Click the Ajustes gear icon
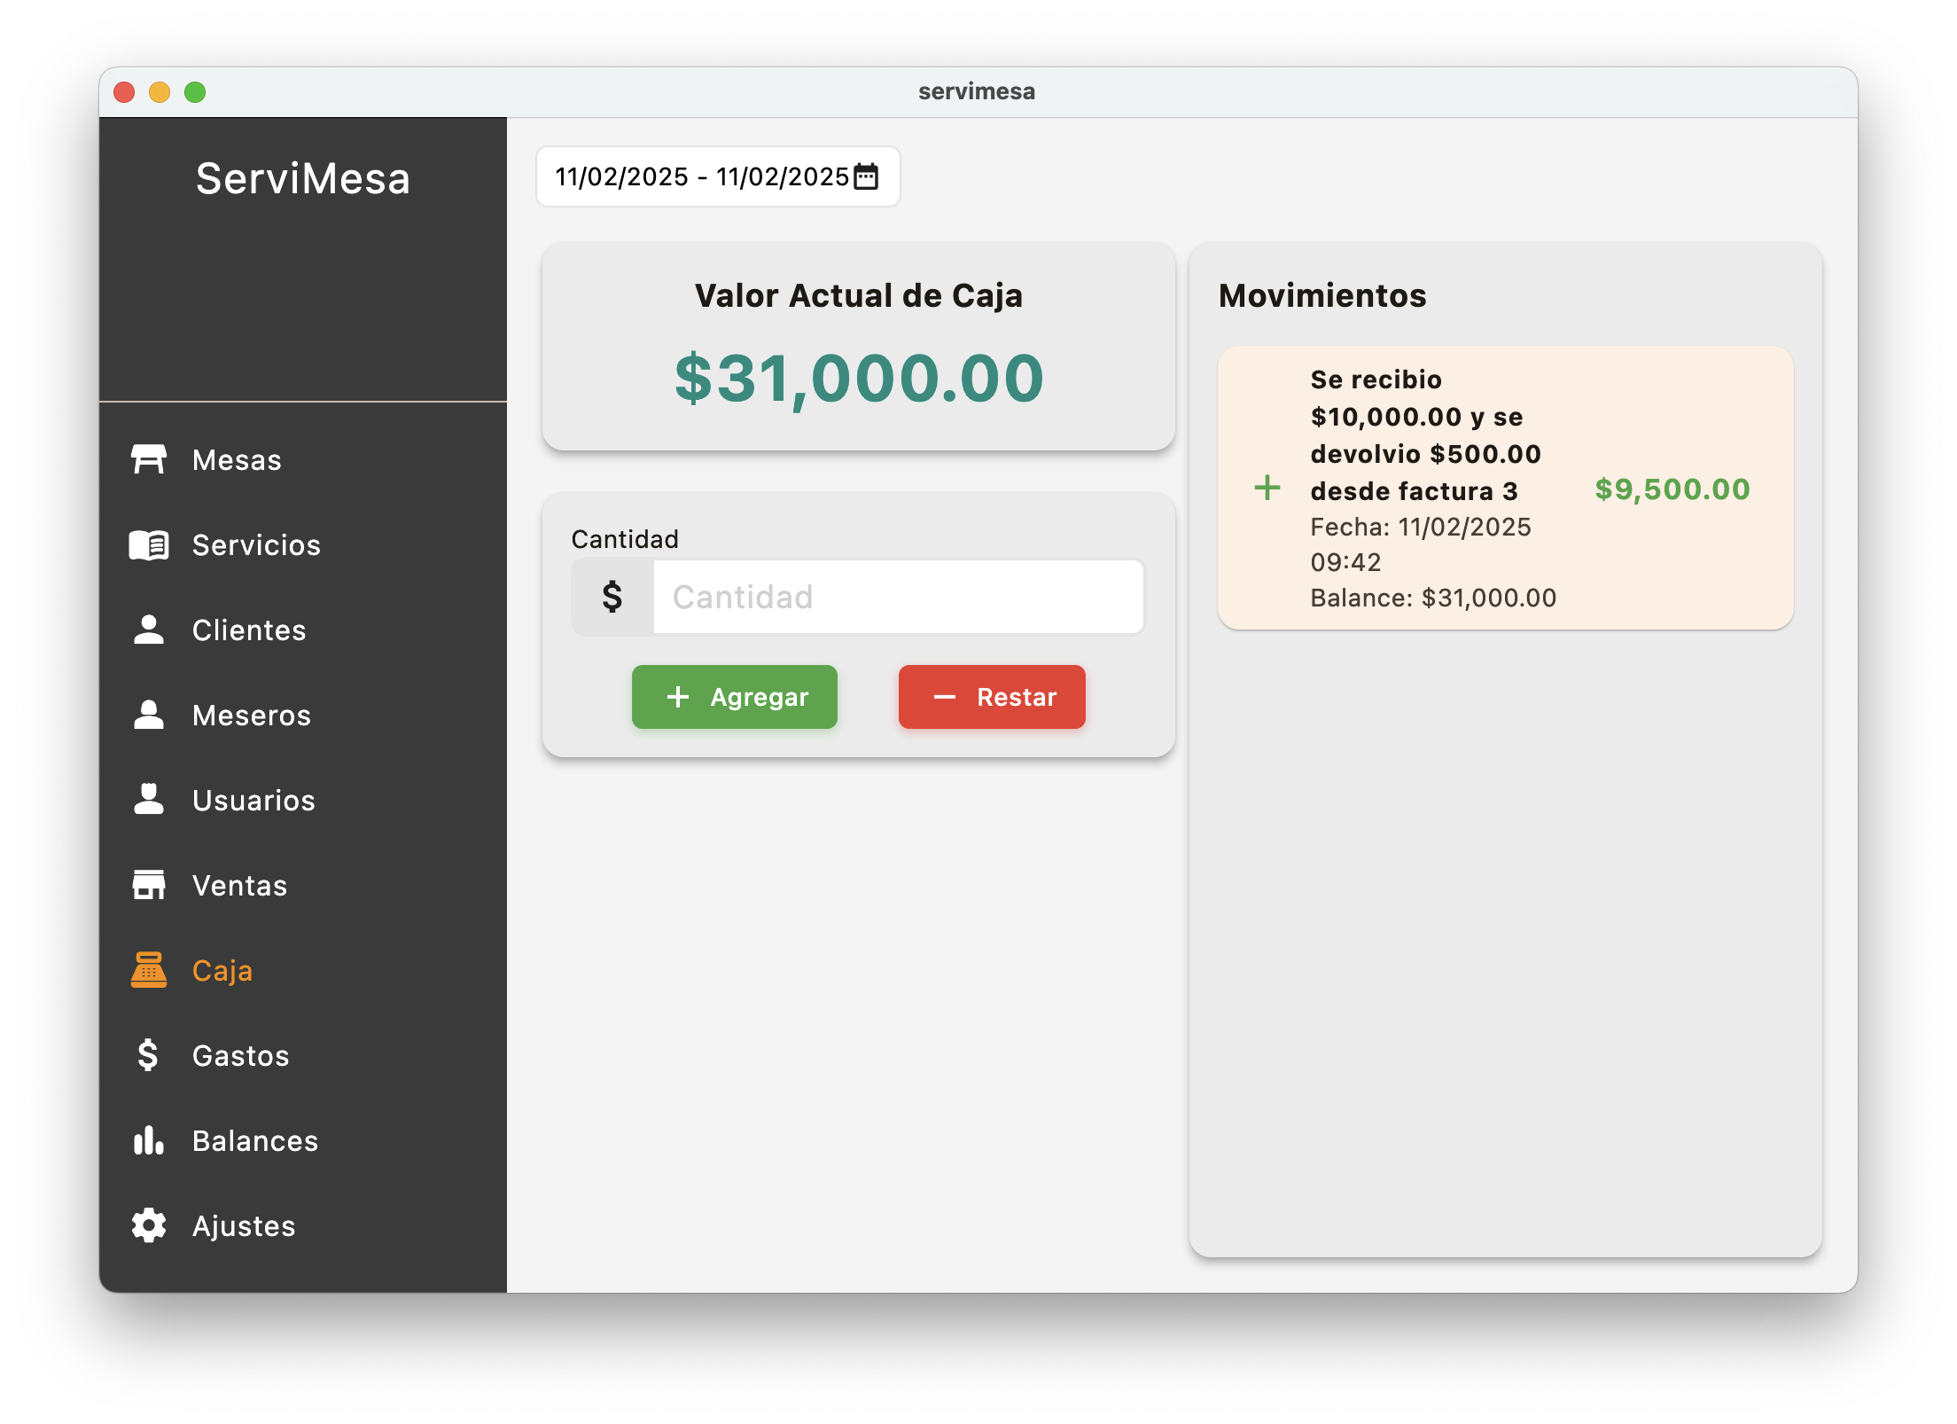Image resolution: width=1957 pixels, height=1424 pixels. 148,1225
